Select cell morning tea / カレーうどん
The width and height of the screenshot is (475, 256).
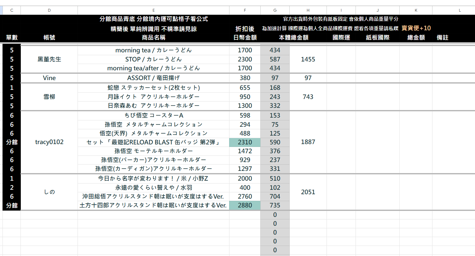(x=154, y=50)
